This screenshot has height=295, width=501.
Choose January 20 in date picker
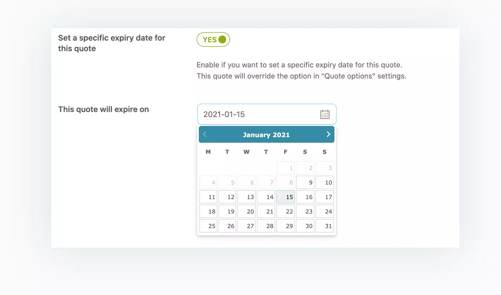point(247,211)
